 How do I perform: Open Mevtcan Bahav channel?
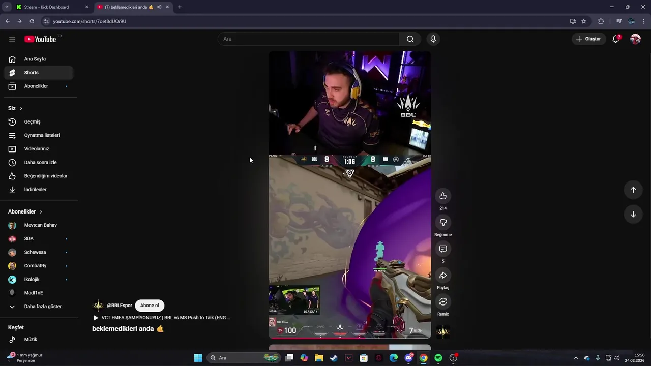pos(39,225)
